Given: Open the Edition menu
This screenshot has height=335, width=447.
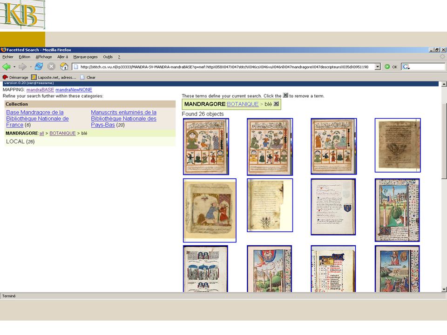Looking at the screenshot, I should [25, 57].
